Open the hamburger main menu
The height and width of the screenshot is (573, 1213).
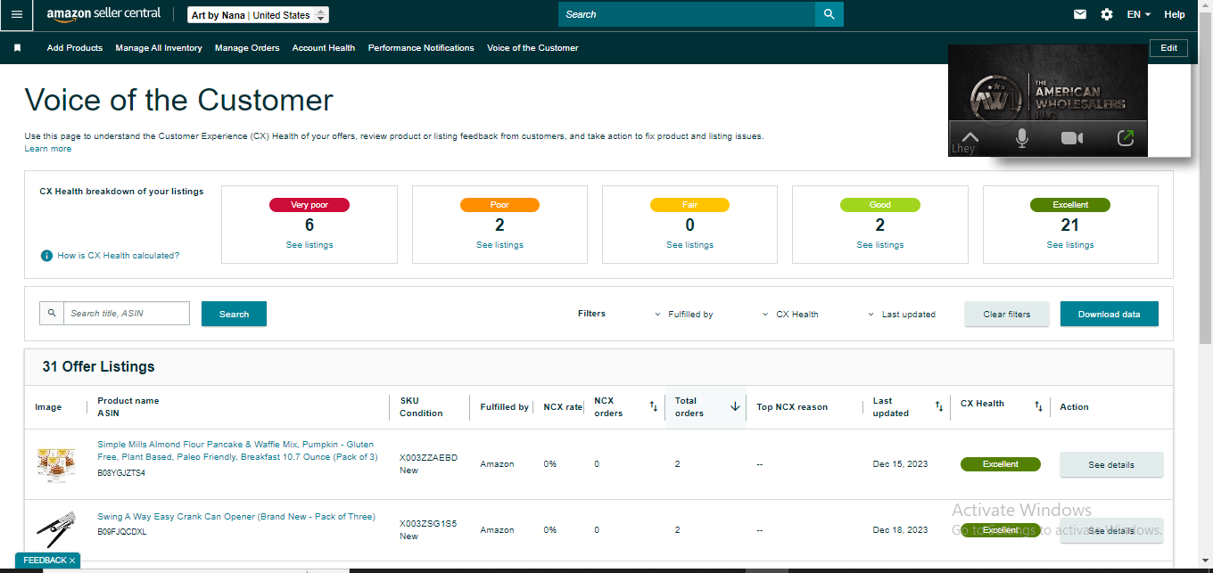tap(17, 15)
